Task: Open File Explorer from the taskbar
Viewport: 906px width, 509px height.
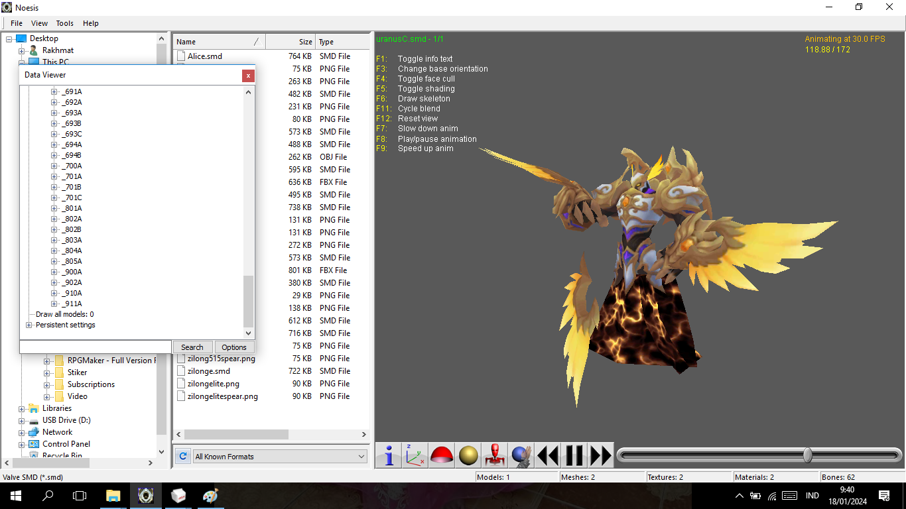Action: pos(113,496)
